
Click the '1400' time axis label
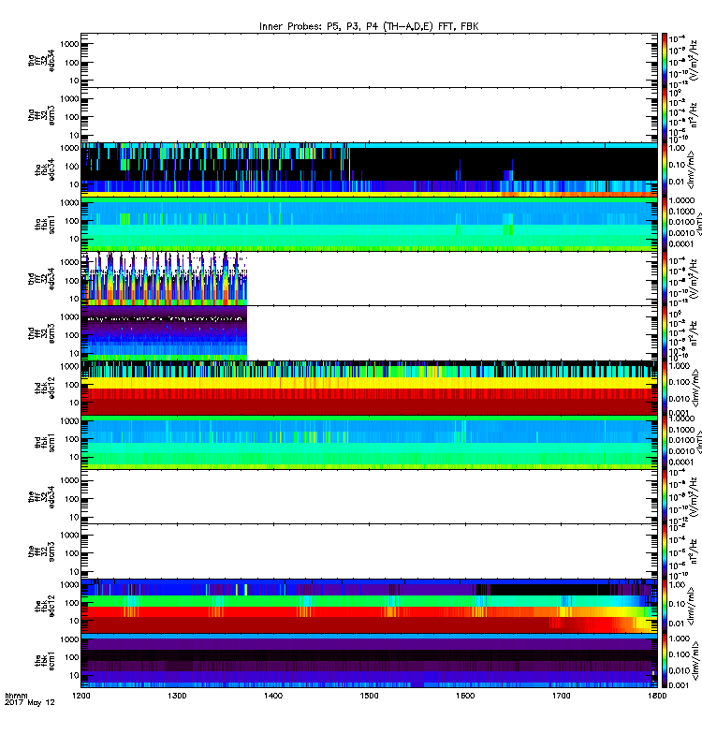pyautogui.click(x=273, y=696)
